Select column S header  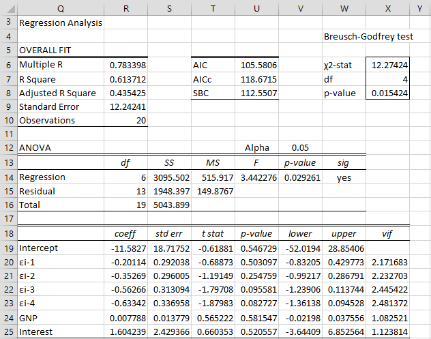169,8
